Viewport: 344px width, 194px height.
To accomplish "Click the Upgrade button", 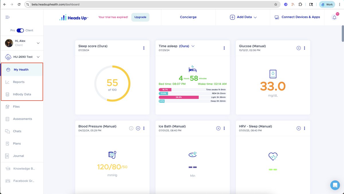I will click(x=140, y=17).
